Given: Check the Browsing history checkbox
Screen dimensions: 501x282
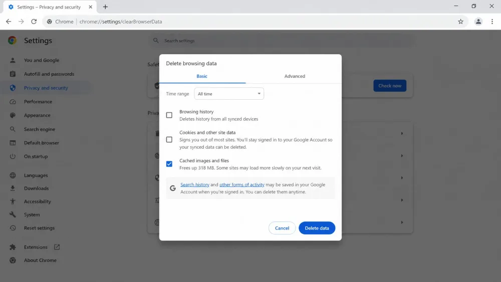Looking at the screenshot, I should [x=169, y=115].
